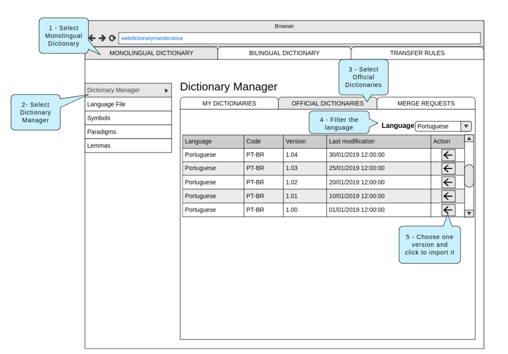Import Portuguese version 1.04 via arrow
This screenshot has width=508, height=354.
[x=448, y=155]
